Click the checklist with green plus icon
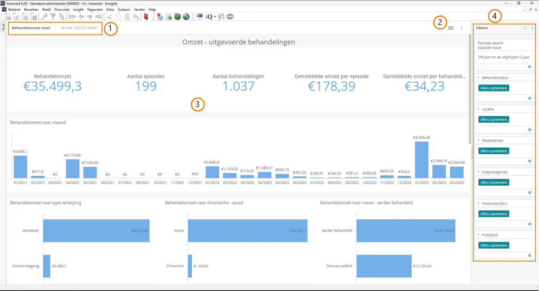 coord(169,17)
